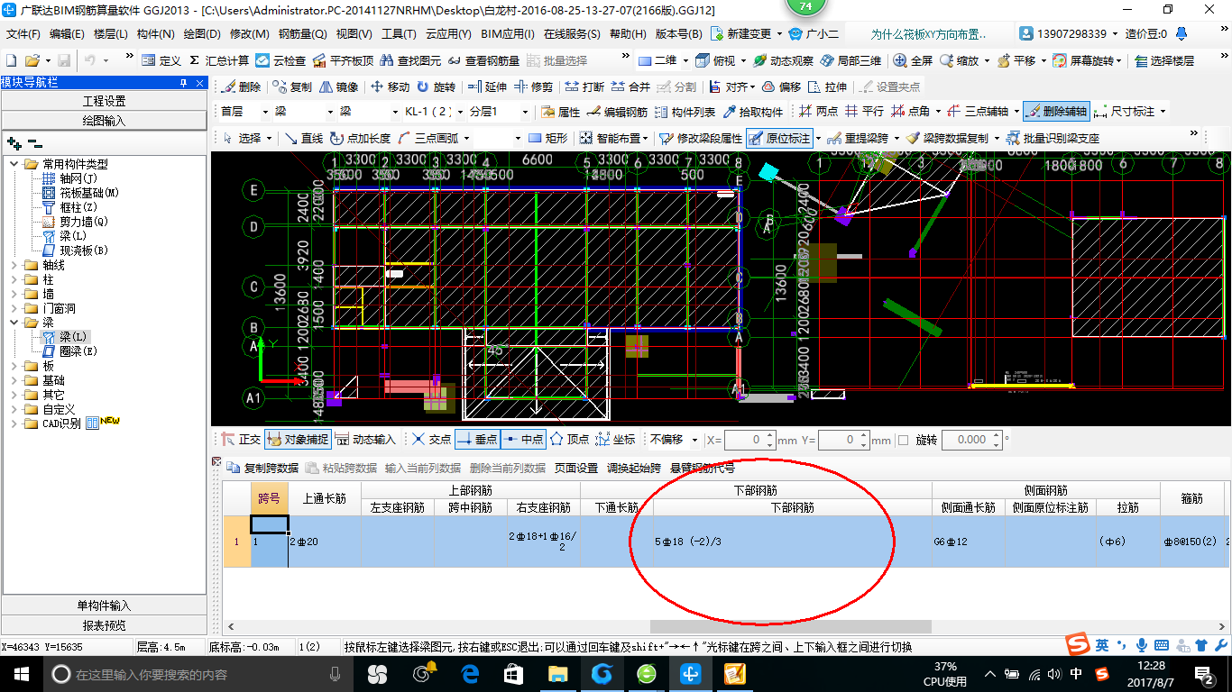Open the 偏移 offset tool
Image resolution: width=1232 pixels, height=692 pixels.
pyautogui.click(x=781, y=87)
